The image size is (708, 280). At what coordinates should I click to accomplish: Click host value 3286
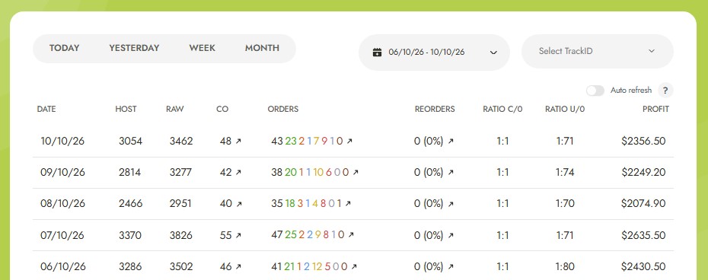click(130, 267)
